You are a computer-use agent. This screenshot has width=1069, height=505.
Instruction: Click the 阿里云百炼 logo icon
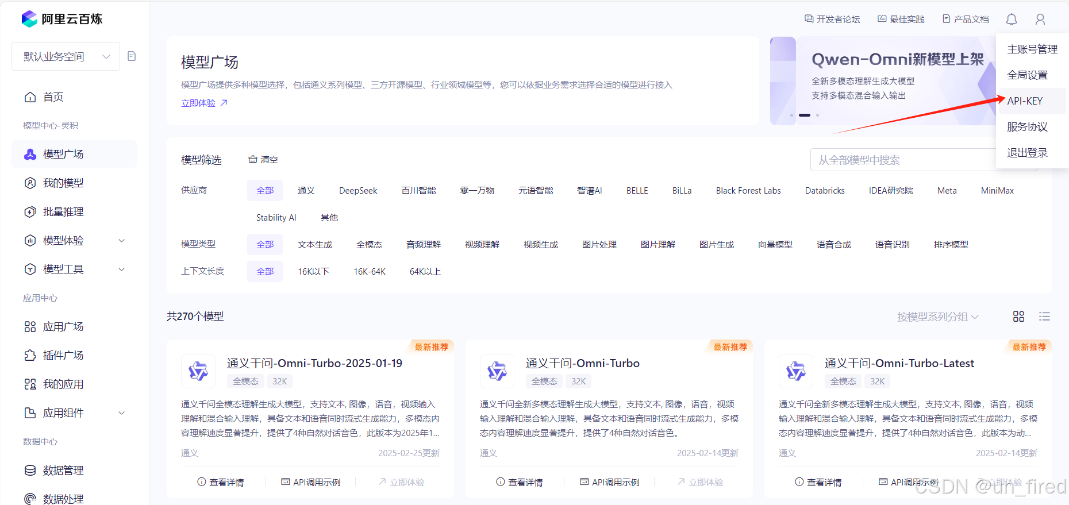pos(29,19)
